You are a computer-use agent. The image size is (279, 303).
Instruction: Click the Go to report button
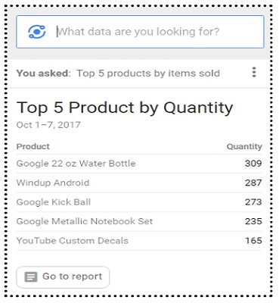click(x=63, y=277)
